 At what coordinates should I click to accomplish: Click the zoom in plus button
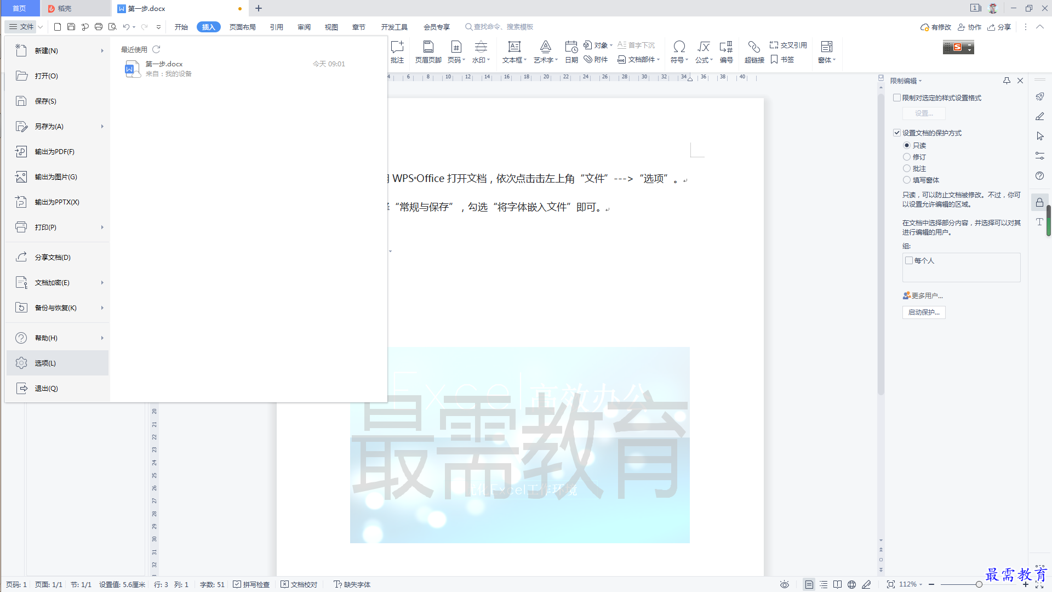pyautogui.click(x=1026, y=584)
